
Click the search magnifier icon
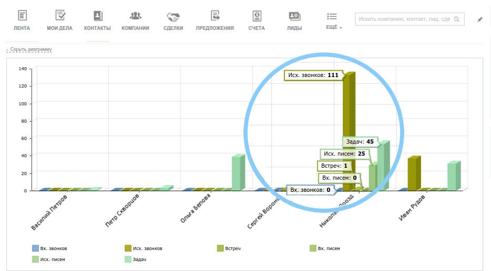(457, 19)
